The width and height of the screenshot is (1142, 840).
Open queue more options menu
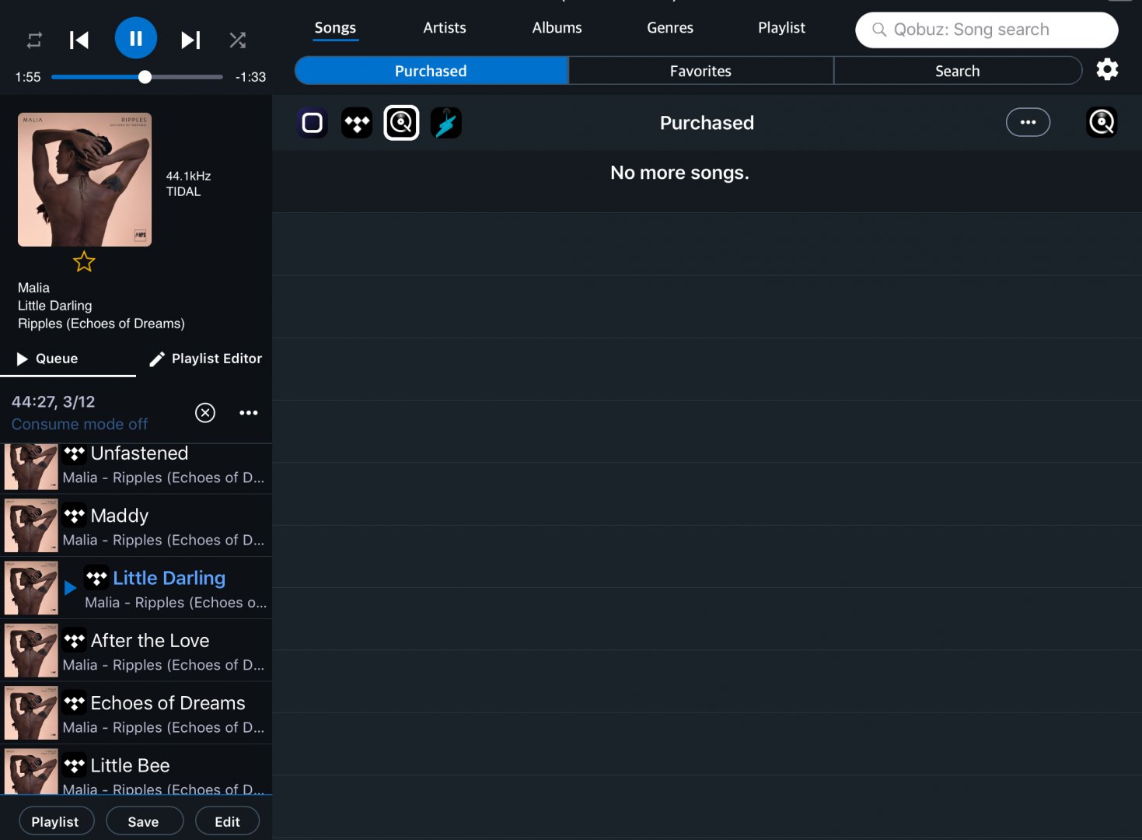249,413
